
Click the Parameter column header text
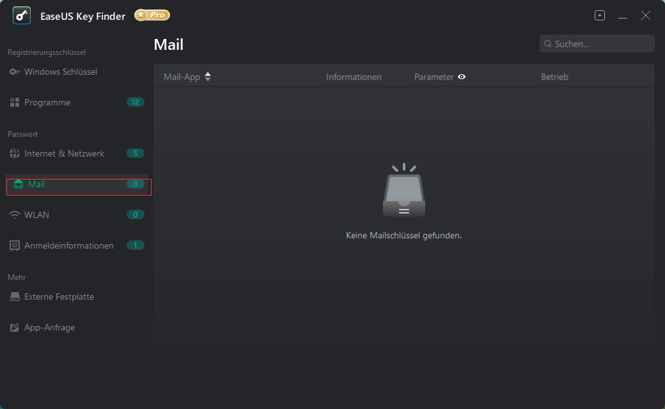434,77
